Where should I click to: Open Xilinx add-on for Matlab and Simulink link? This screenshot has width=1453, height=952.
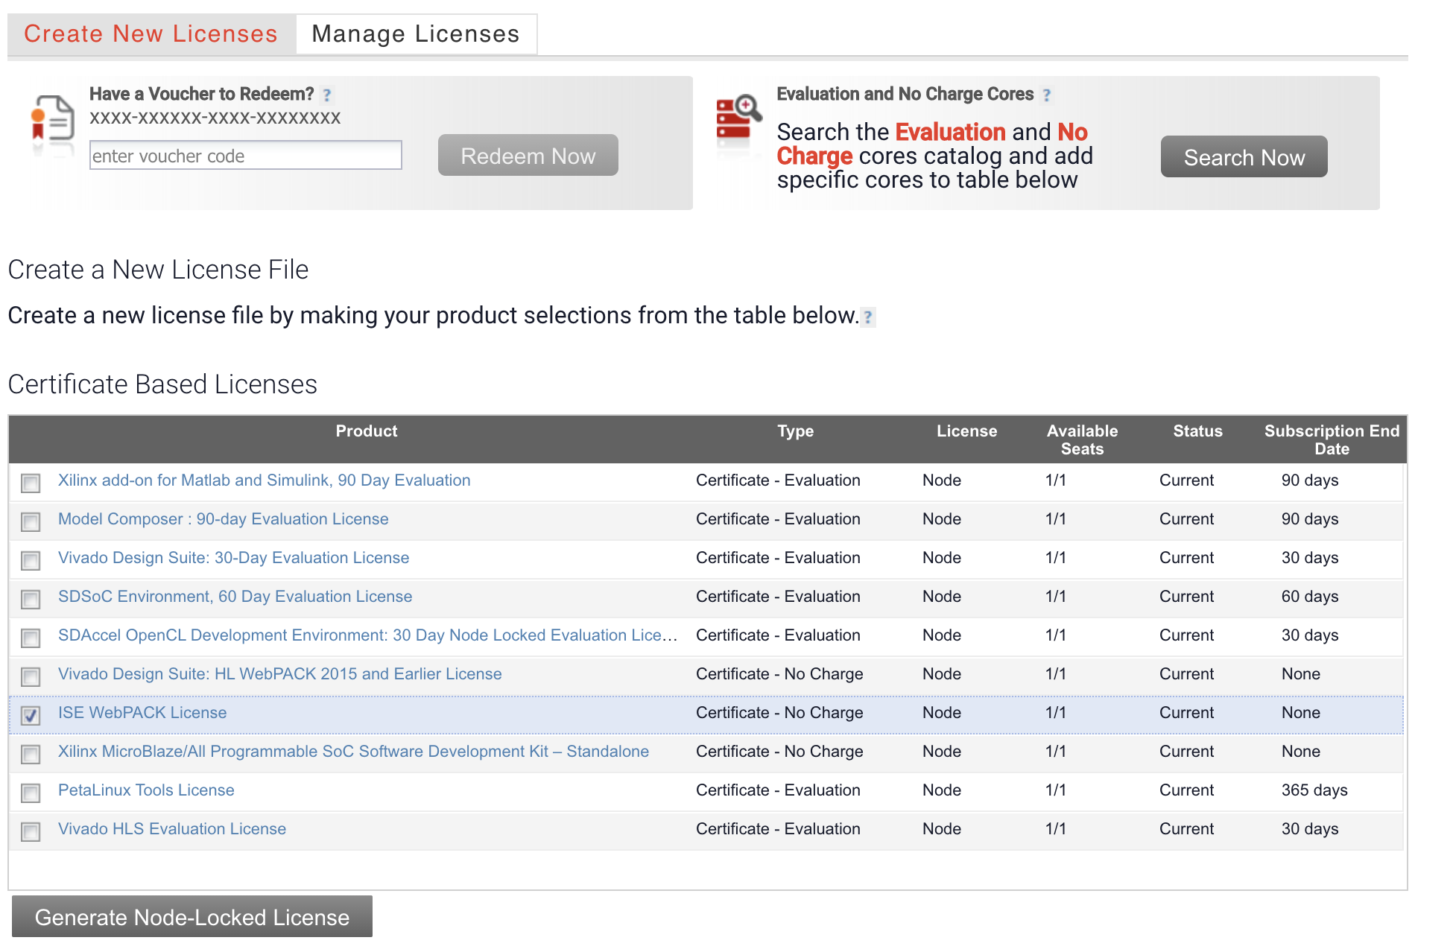coord(265,480)
